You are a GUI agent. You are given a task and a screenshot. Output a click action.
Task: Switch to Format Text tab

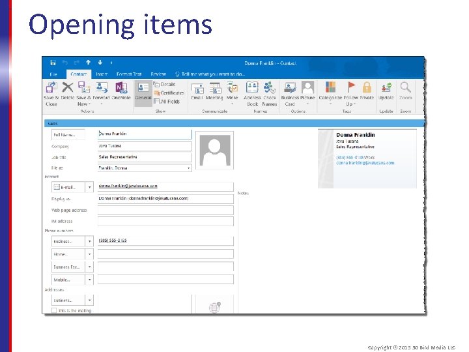click(129, 74)
